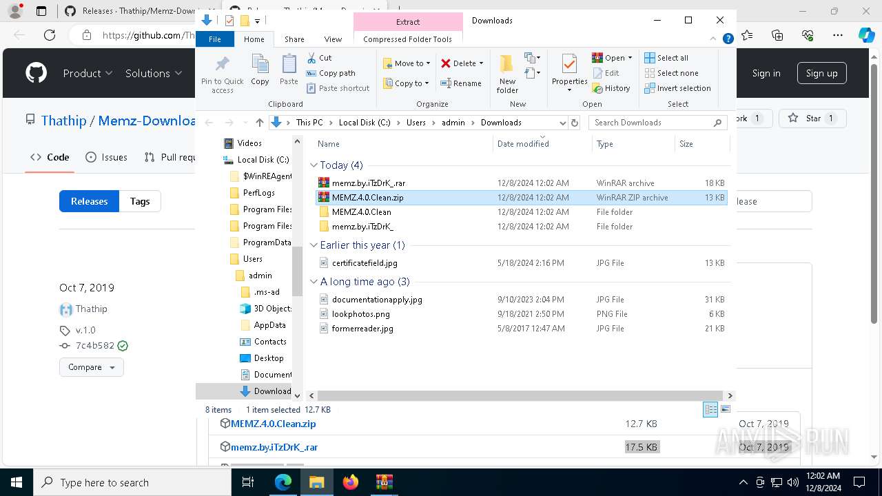Click Select all in ribbon

point(666,58)
